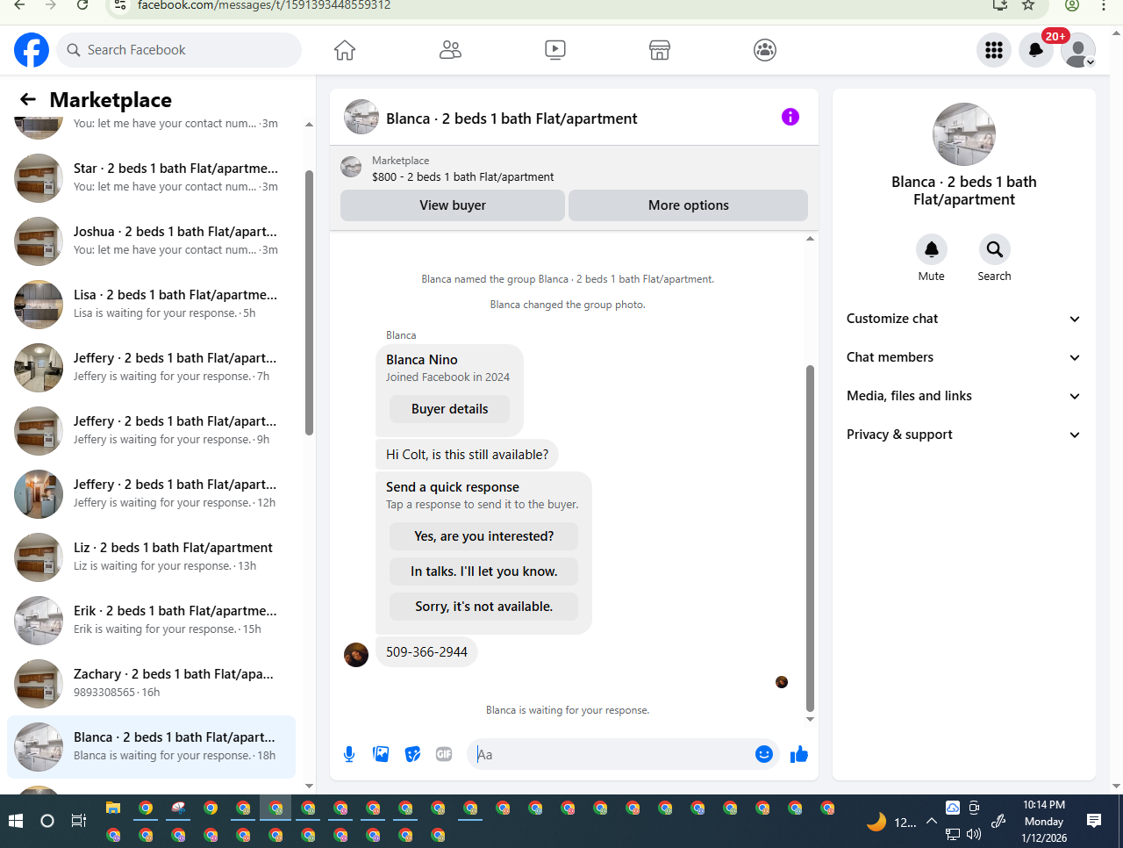Image resolution: width=1123 pixels, height=848 pixels.
Task: Choose a sticker from the sticker icon
Action: 412,754
